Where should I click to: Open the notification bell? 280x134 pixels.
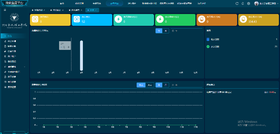[x=243, y=3]
